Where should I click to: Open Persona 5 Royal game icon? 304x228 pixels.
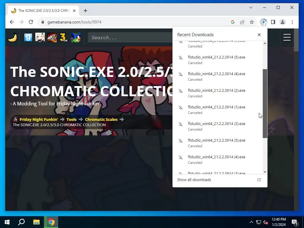point(52,37)
